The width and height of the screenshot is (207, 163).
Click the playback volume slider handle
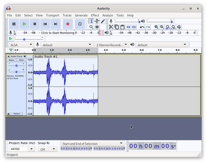(172, 22)
